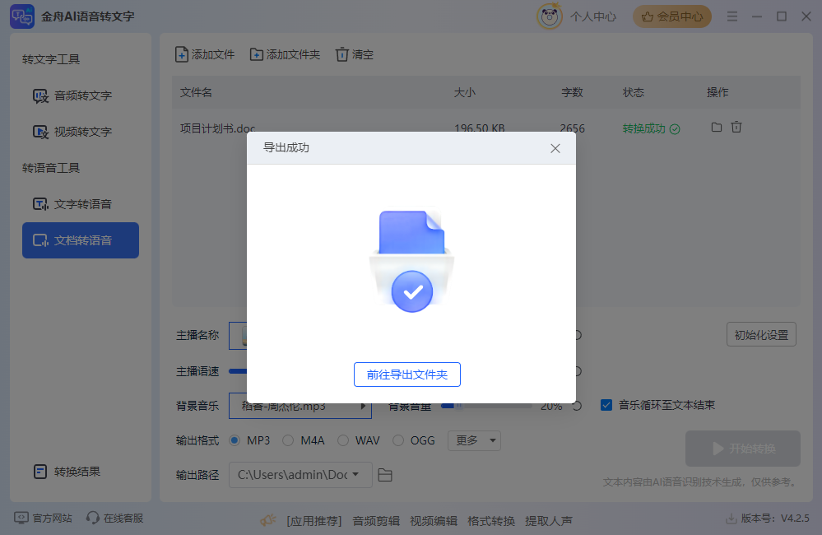
Task: Select the WAV output format
Action: [342, 440]
